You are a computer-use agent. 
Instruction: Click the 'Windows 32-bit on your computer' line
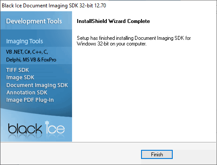(x=112, y=44)
